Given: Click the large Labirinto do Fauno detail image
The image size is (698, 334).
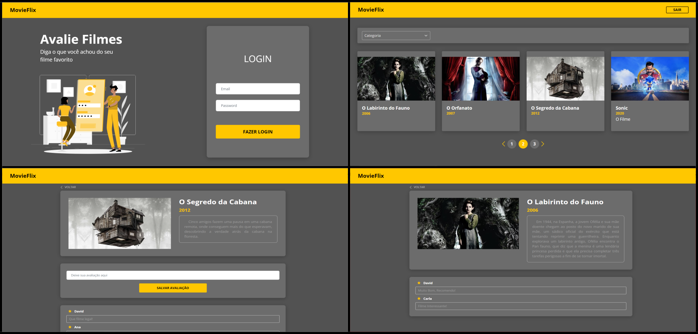Looking at the screenshot, I should pyautogui.click(x=468, y=223).
